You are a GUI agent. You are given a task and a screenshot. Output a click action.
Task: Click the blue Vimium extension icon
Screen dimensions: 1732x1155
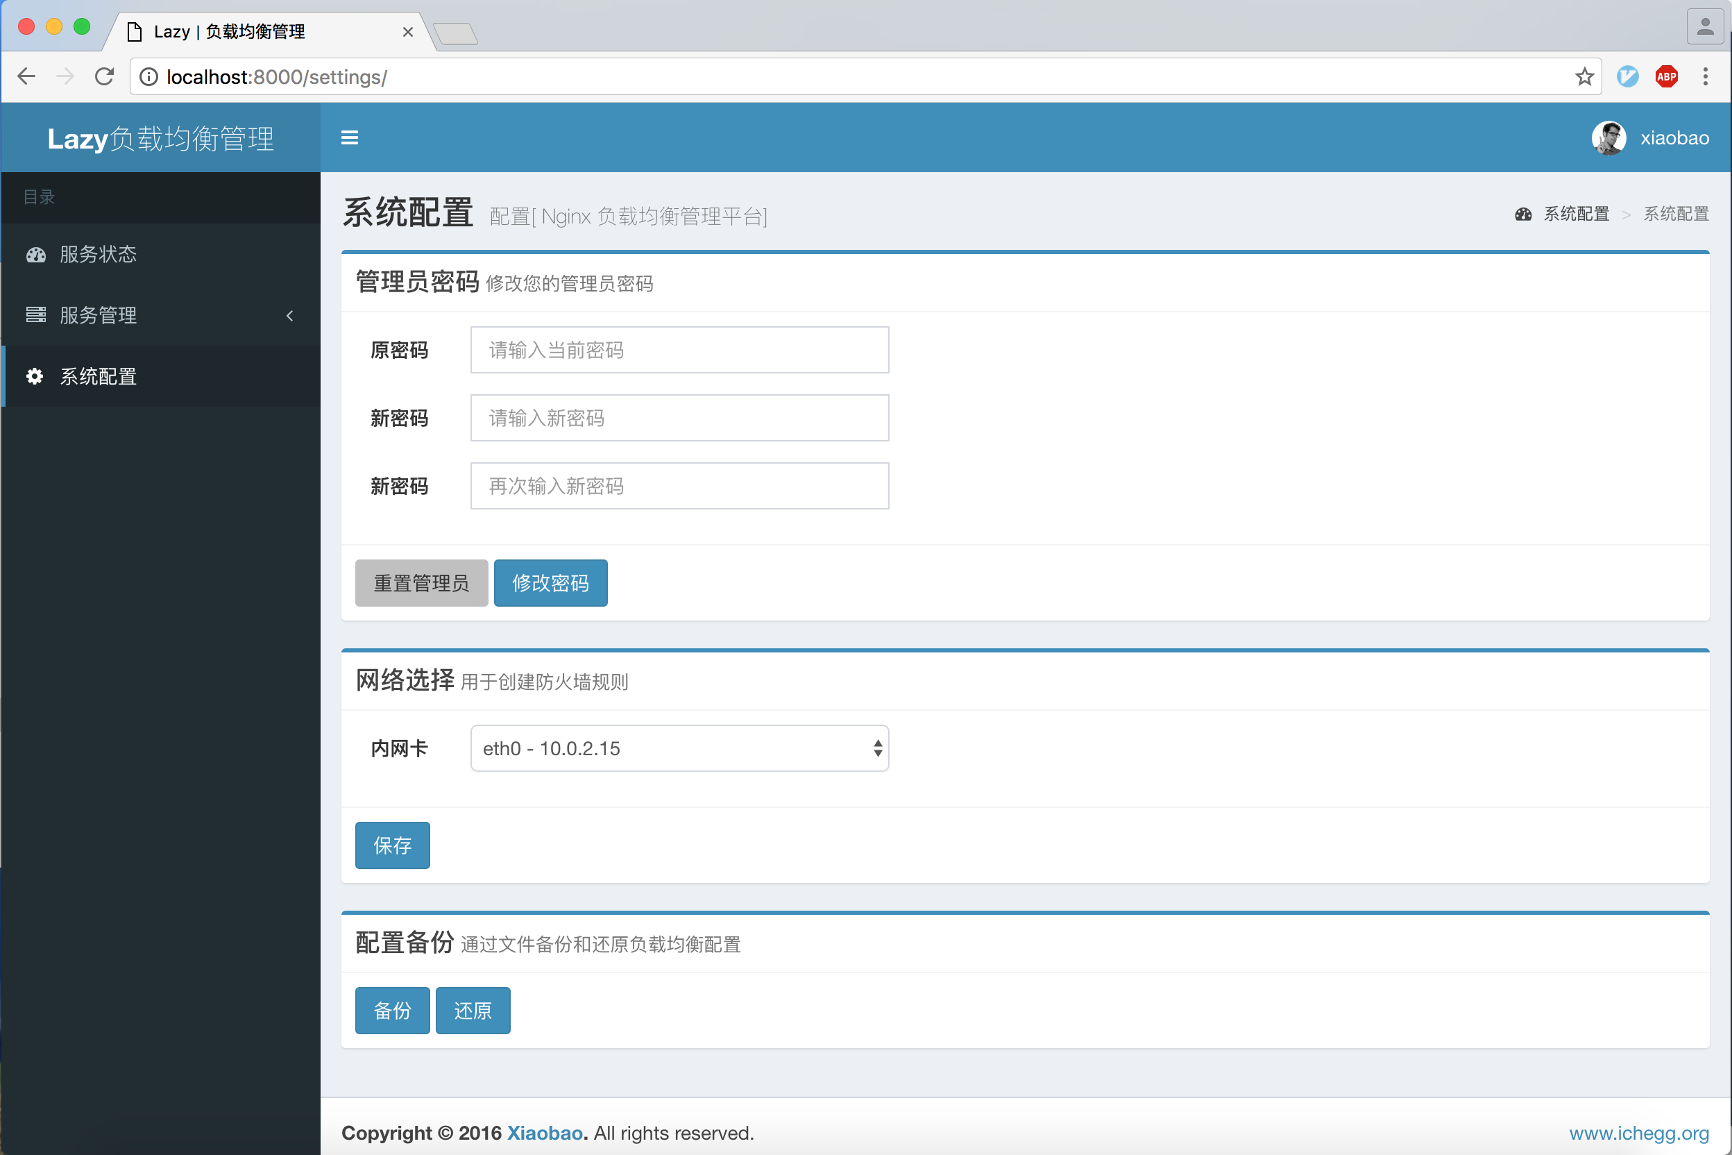click(x=1627, y=76)
